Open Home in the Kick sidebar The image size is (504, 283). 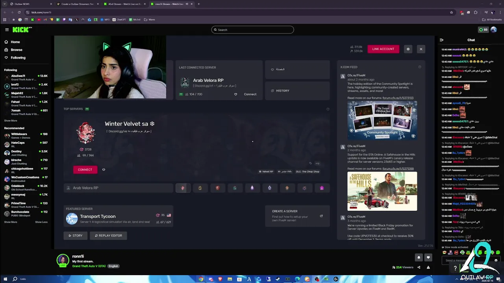[12, 42]
